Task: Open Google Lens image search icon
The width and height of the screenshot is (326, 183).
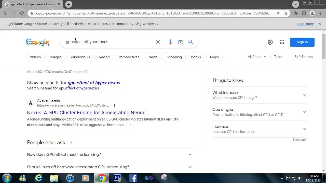Action: tap(181, 42)
